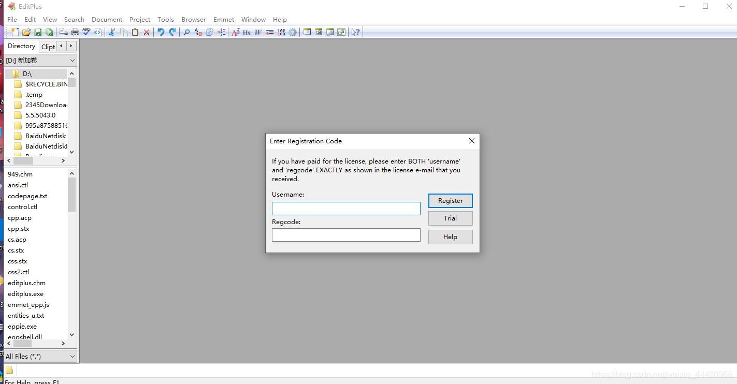Click the Cut scissors icon
This screenshot has height=384, width=737.
point(112,32)
